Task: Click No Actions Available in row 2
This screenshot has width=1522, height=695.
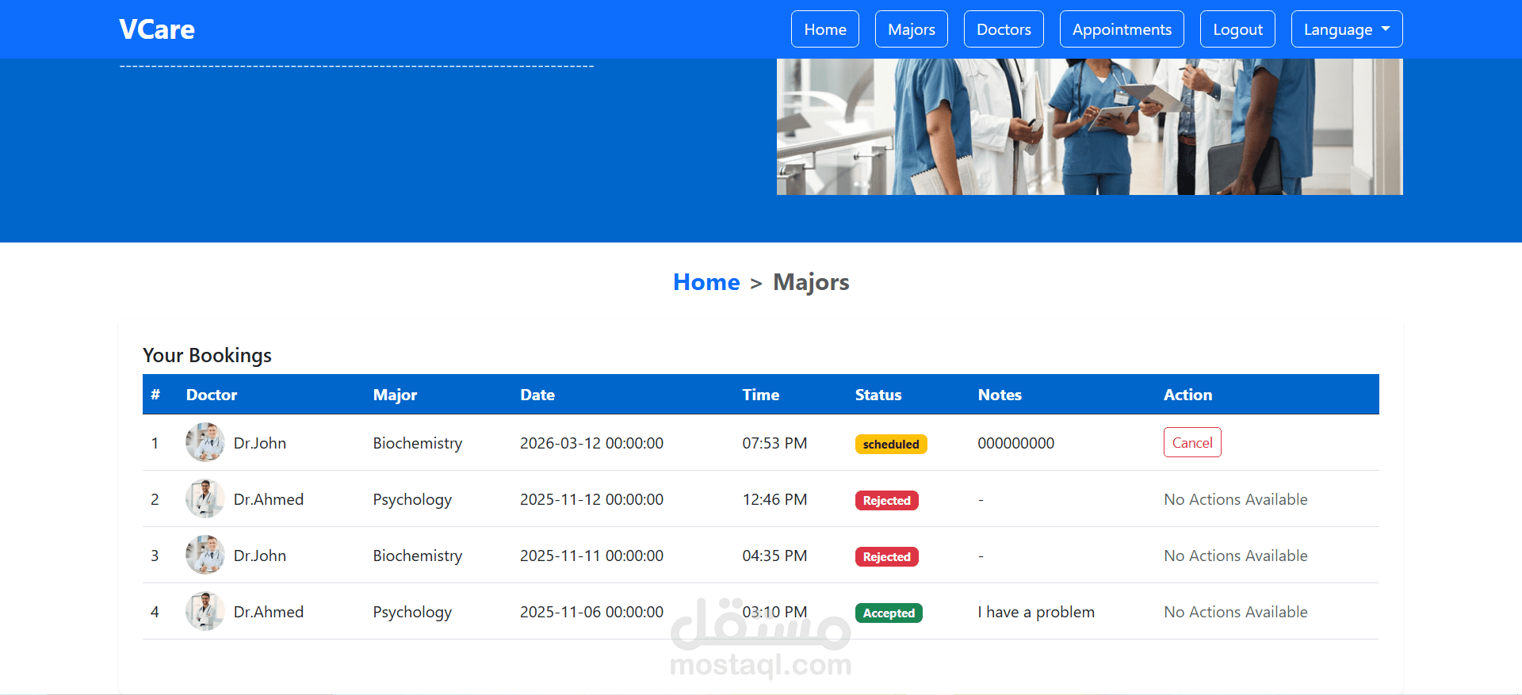Action: (1236, 499)
